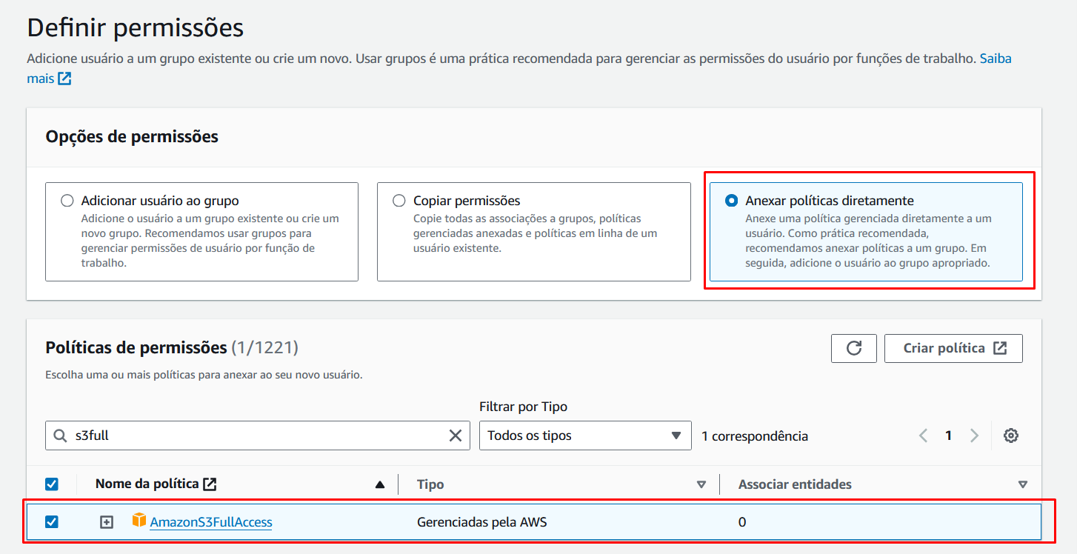This screenshot has width=1077, height=554.
Task: Go to previous page of policies
Action: click(x=923, y=435)
